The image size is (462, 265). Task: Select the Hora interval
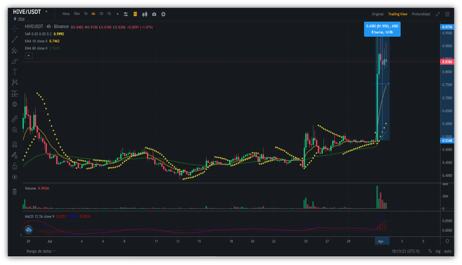pyautogui.click(x=66, y=14)
